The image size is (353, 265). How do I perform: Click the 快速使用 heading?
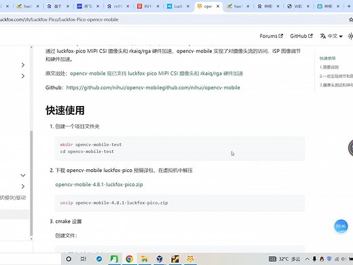(x=65, y=111)
